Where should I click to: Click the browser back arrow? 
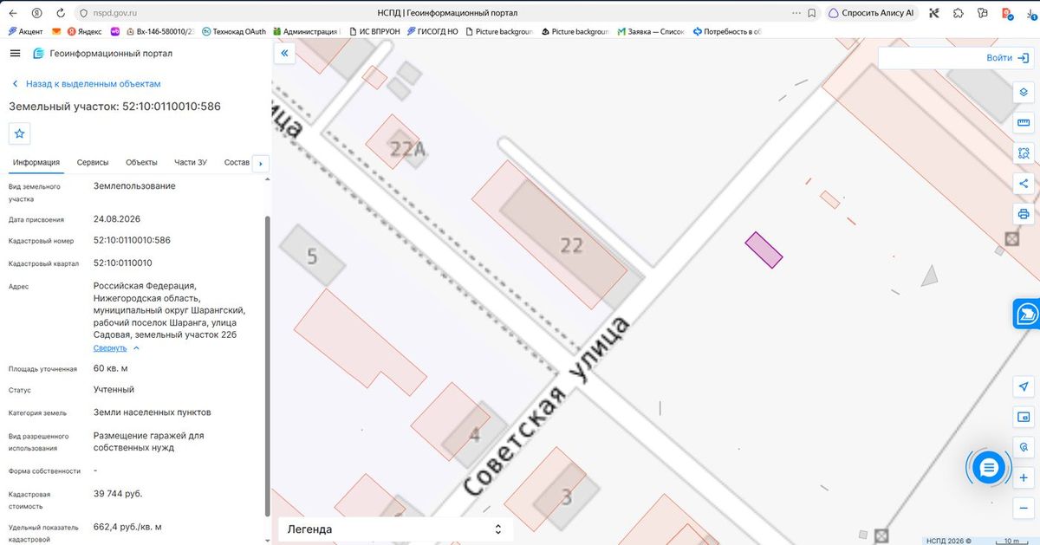pyautogui.click(x=14, y=13)
